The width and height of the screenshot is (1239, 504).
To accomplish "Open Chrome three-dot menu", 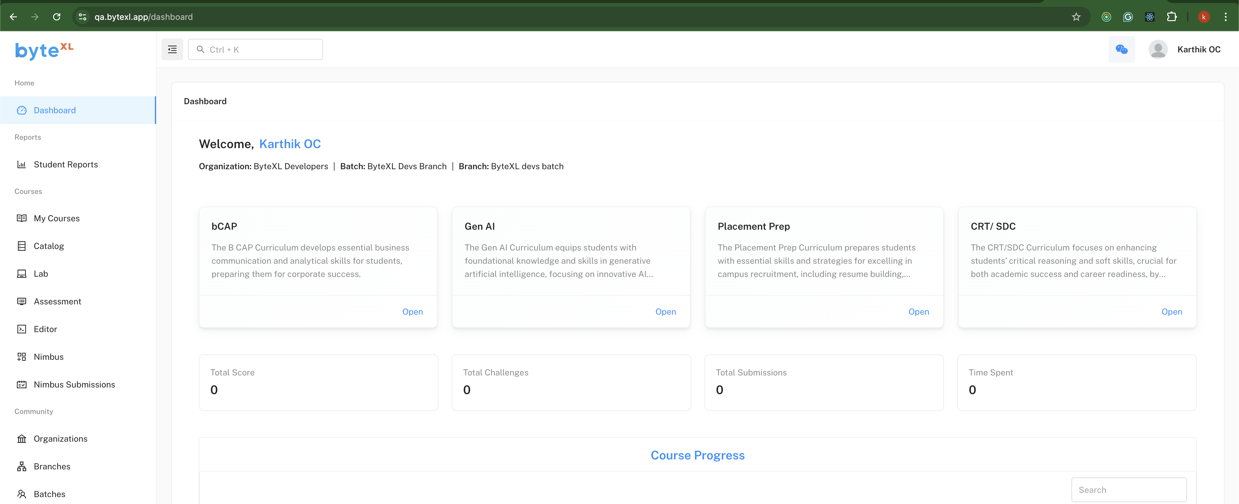I will pos(1225,17).
